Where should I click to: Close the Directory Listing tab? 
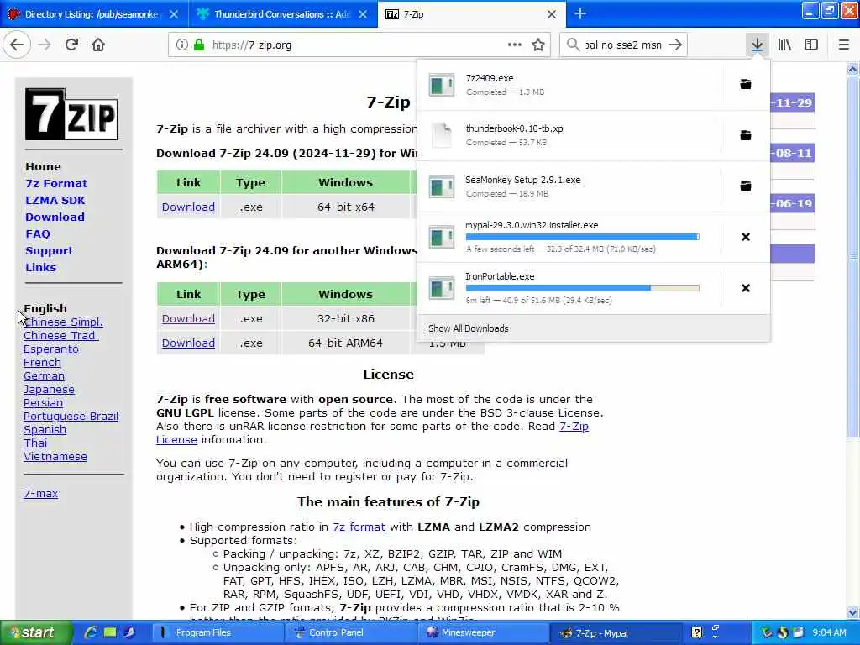174,14
